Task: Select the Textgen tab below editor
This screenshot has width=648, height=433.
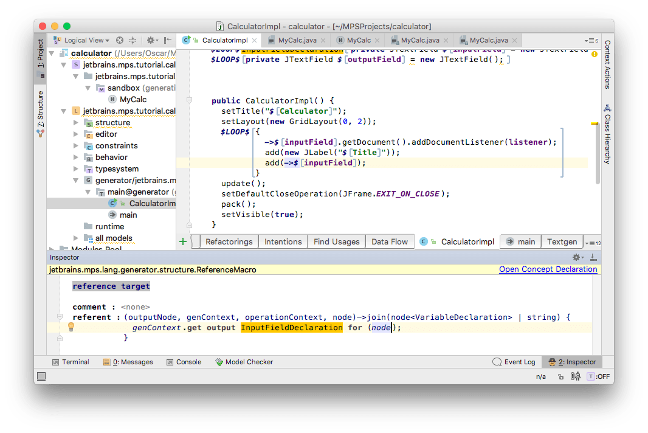Action: [x=562, y=241]
